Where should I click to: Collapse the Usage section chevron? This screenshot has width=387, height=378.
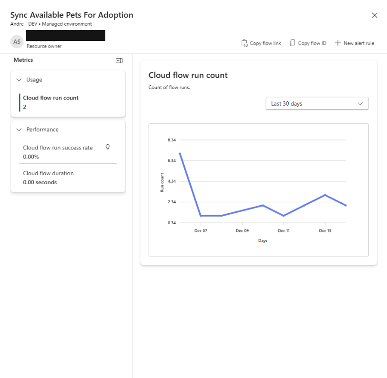click(19, 80)
